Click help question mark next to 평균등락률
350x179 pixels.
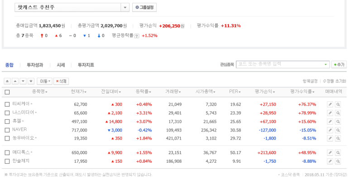tap(137, 36)
